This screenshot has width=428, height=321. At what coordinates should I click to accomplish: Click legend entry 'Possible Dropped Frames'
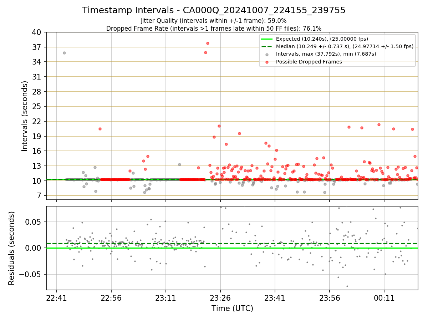309,62
